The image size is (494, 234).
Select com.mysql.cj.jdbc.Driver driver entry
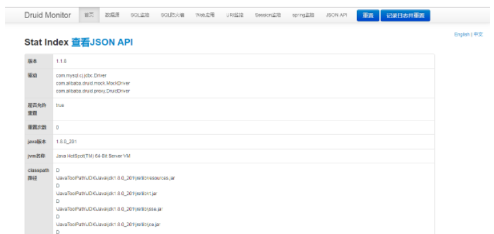(81, 76)
